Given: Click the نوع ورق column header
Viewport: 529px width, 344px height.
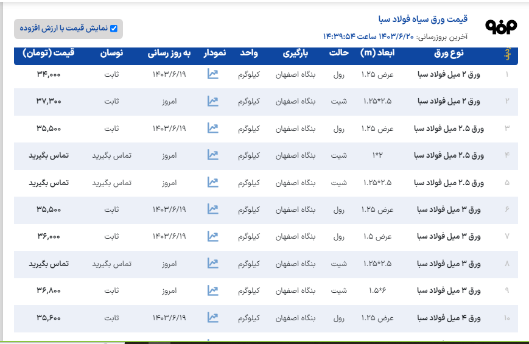Looking at the screenshot, I should pyautogui.click(x=449, y=54).
